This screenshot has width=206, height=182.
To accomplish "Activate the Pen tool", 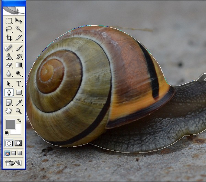I will click(x=9, y=92).
